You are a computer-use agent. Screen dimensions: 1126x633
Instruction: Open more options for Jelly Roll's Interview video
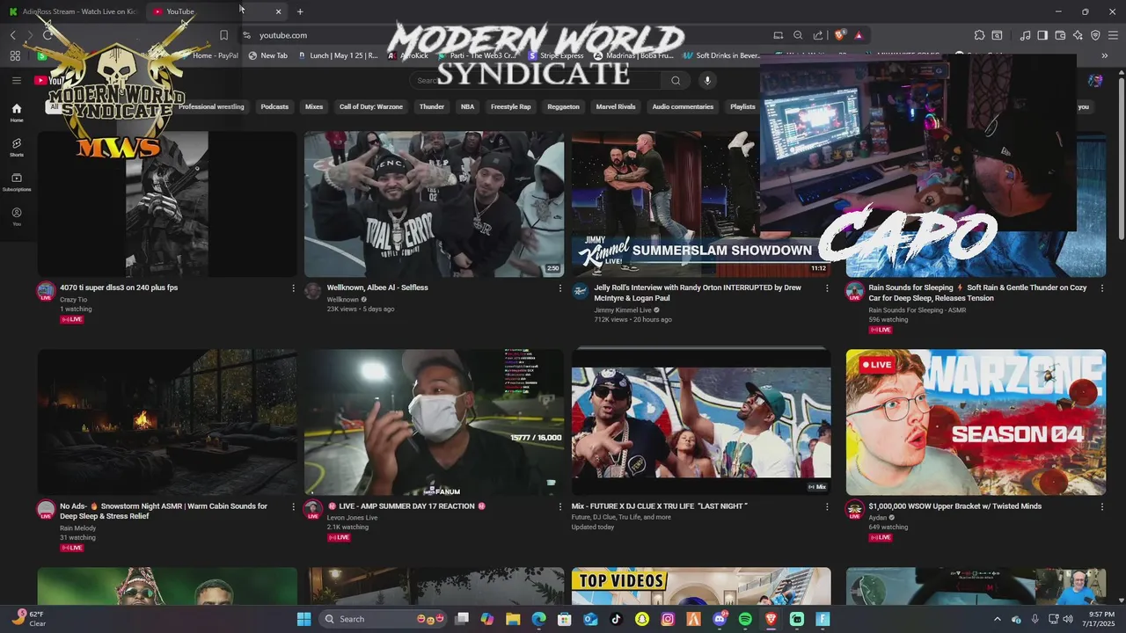tap(827, 287)
